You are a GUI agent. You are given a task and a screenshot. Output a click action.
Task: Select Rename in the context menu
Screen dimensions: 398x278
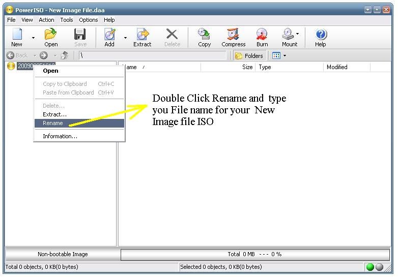79,123
